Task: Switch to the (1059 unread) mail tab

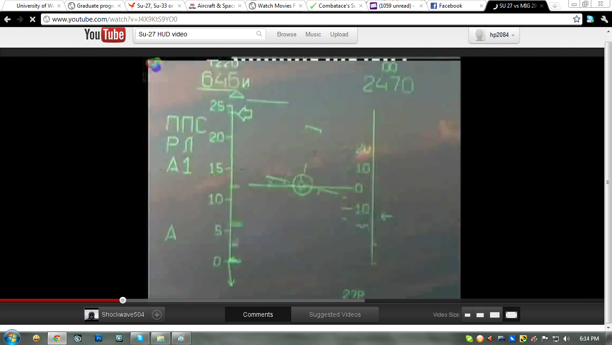Action: pos(397,6)
